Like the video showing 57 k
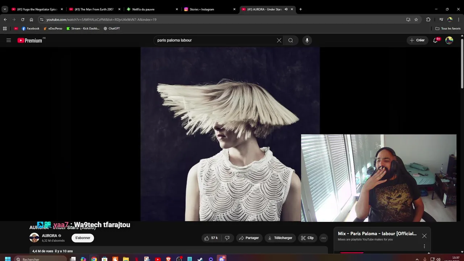Image resolution: width=464 pixels, height=261 pixels. coord(211,238)
